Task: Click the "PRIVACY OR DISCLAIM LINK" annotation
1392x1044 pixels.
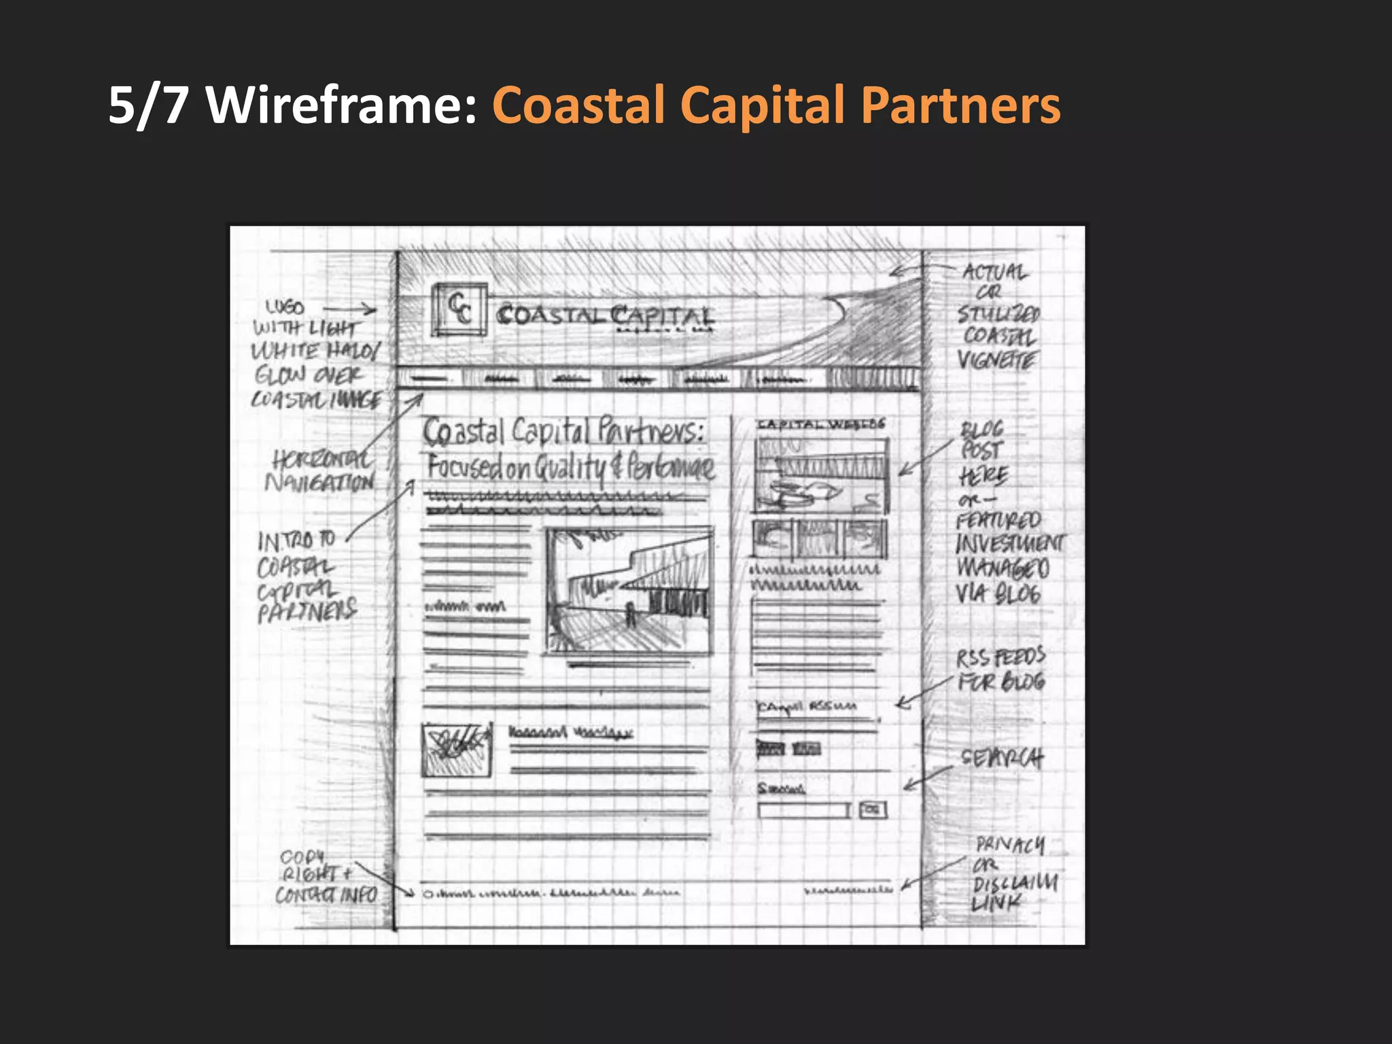Action: (x=1015, y=873)
